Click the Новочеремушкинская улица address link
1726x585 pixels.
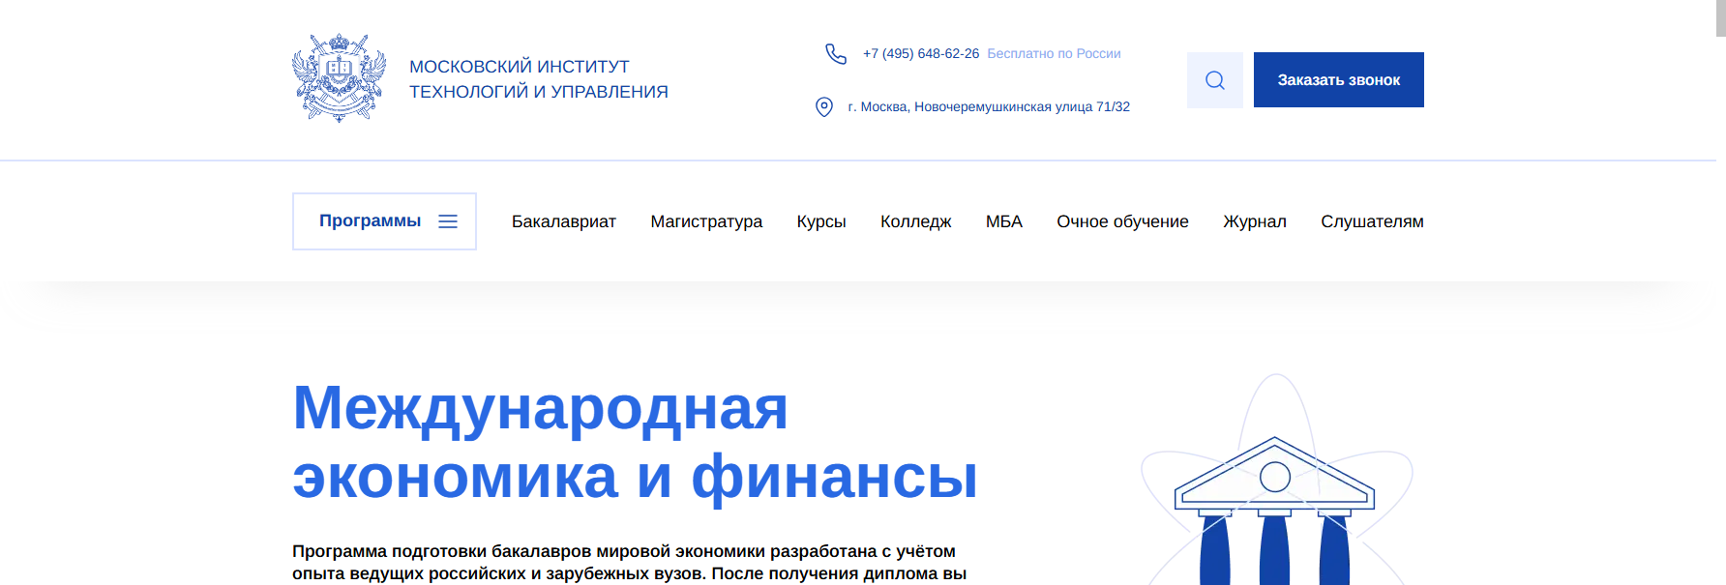coord(989,107)
